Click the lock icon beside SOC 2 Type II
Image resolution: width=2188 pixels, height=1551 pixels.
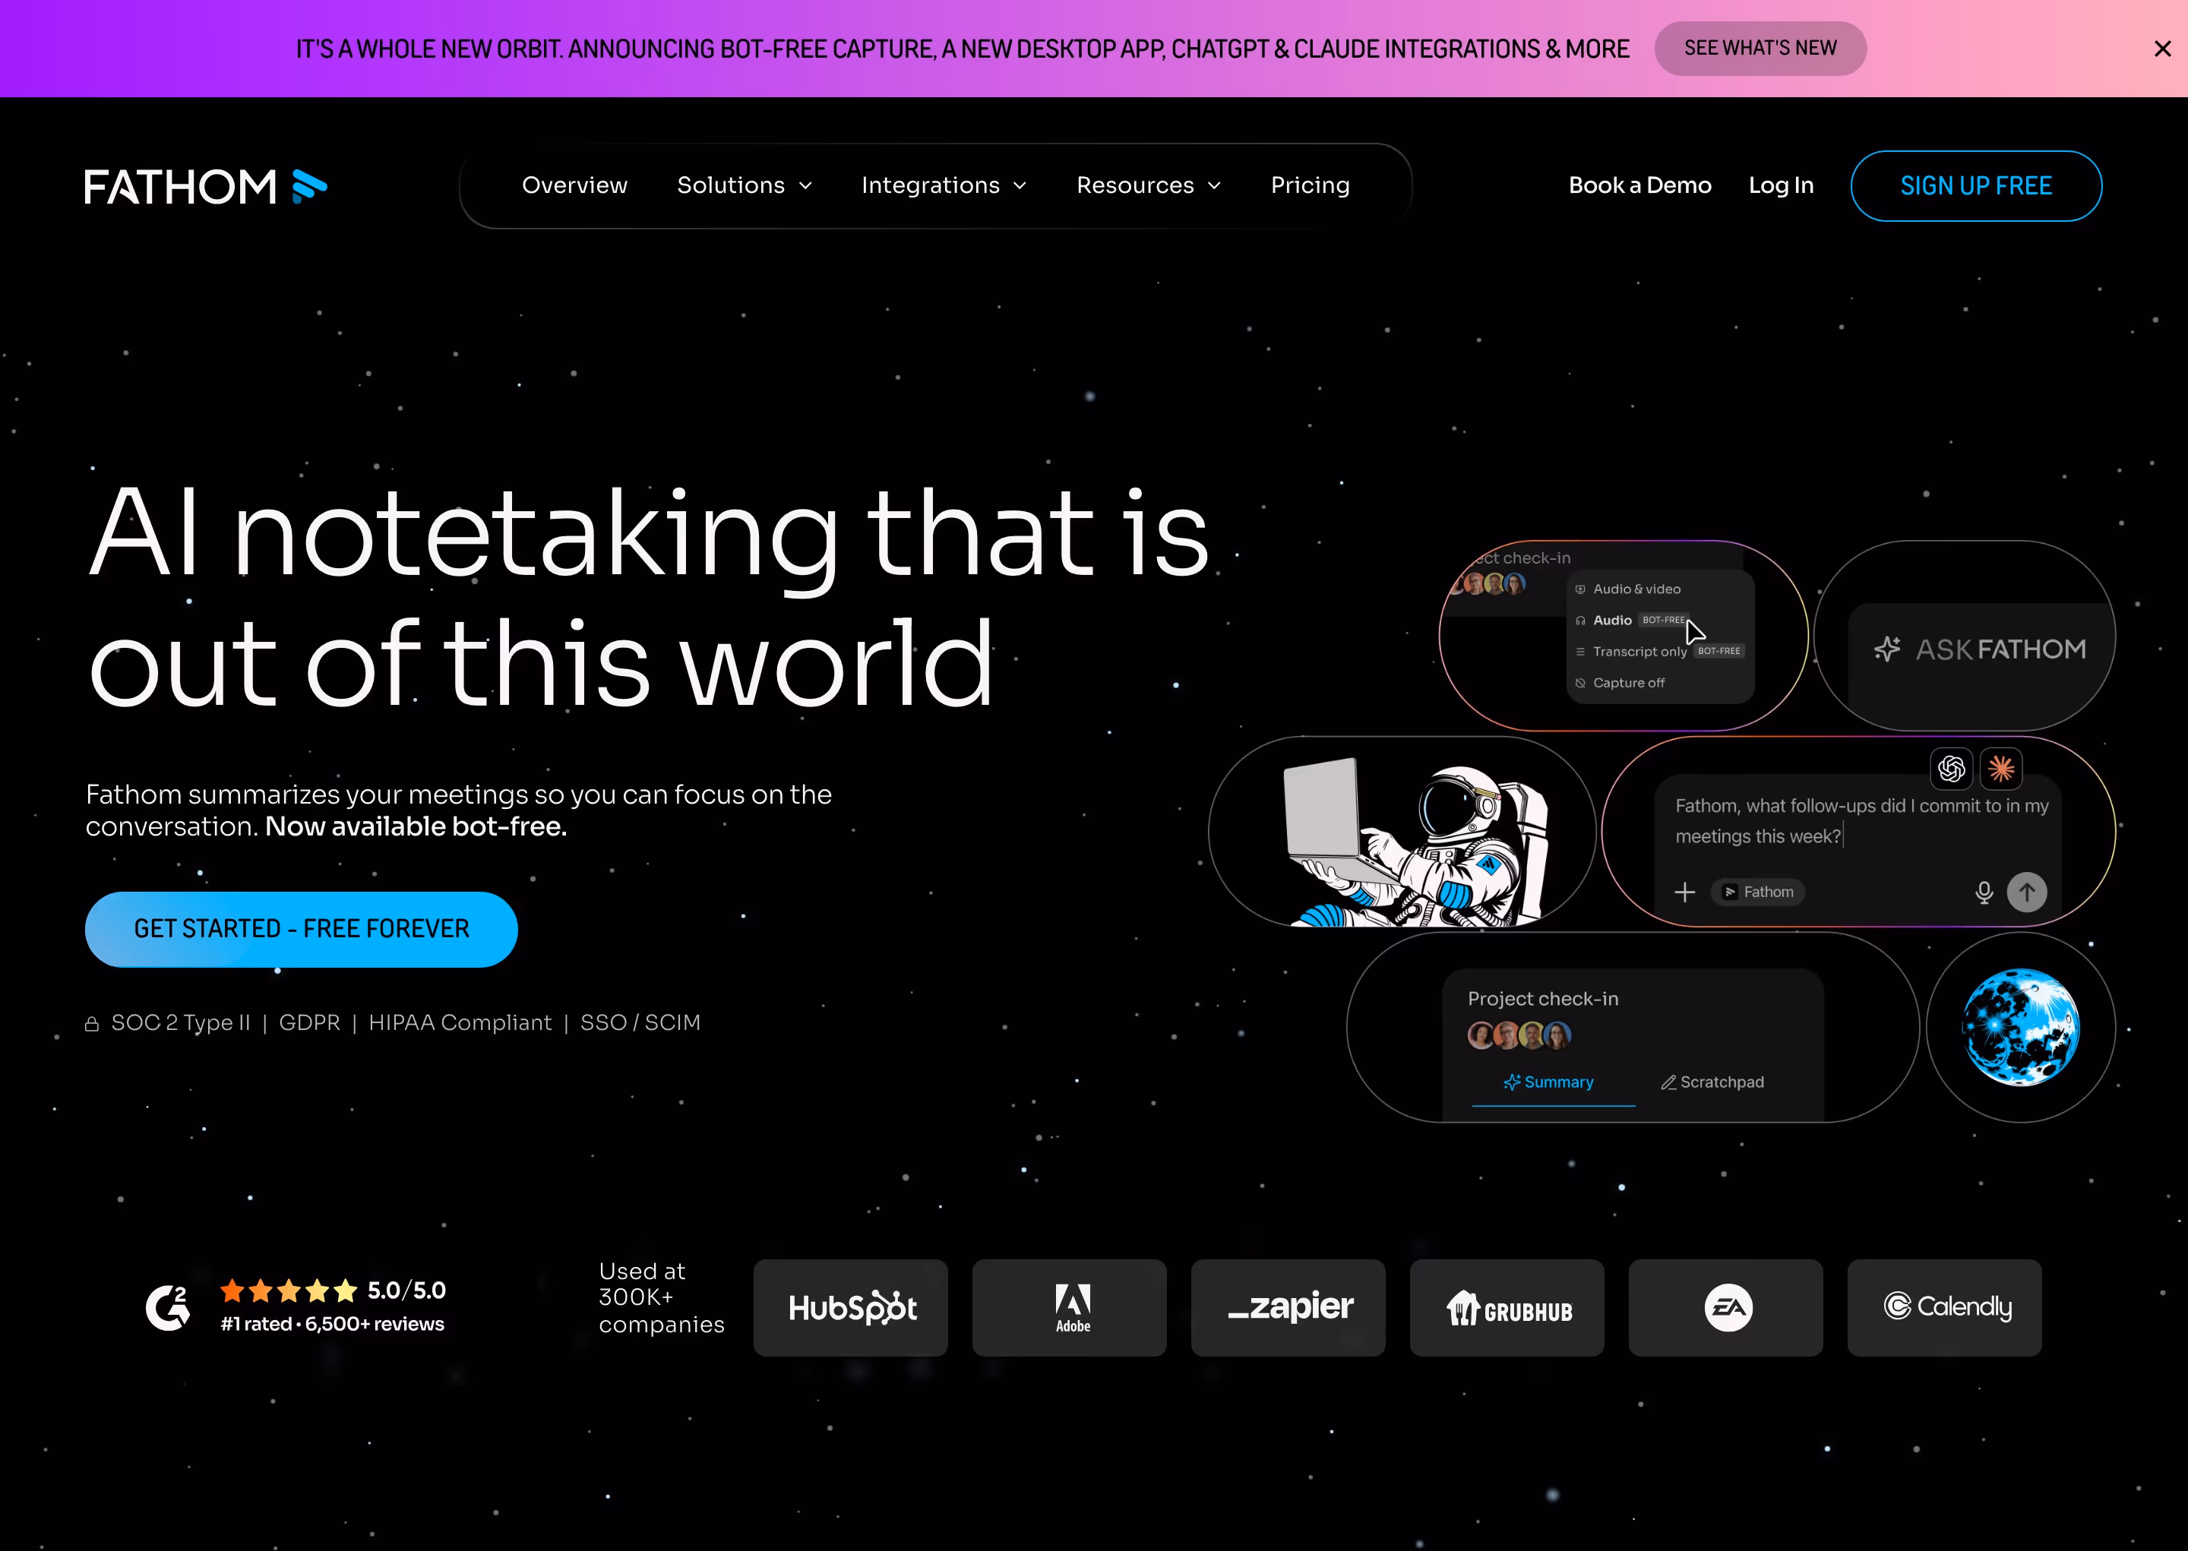pos(92,1024)
